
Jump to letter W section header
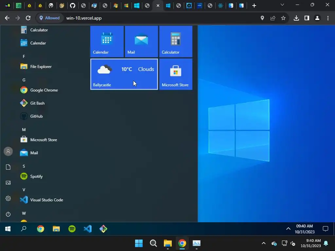24,213
